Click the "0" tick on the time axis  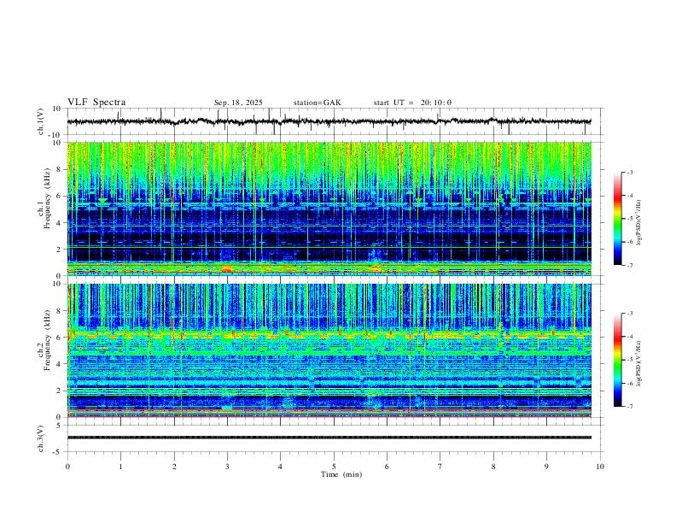point(67,467)
